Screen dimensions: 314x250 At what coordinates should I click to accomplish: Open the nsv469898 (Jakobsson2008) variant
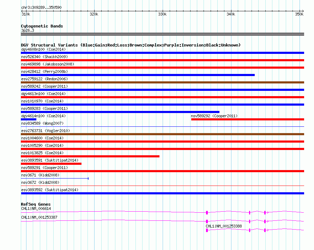48,64
